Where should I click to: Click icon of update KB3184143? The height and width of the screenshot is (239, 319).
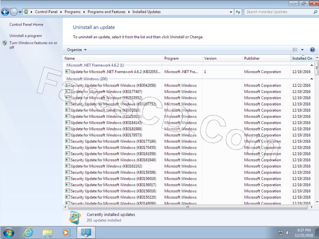tap(67, 123)
